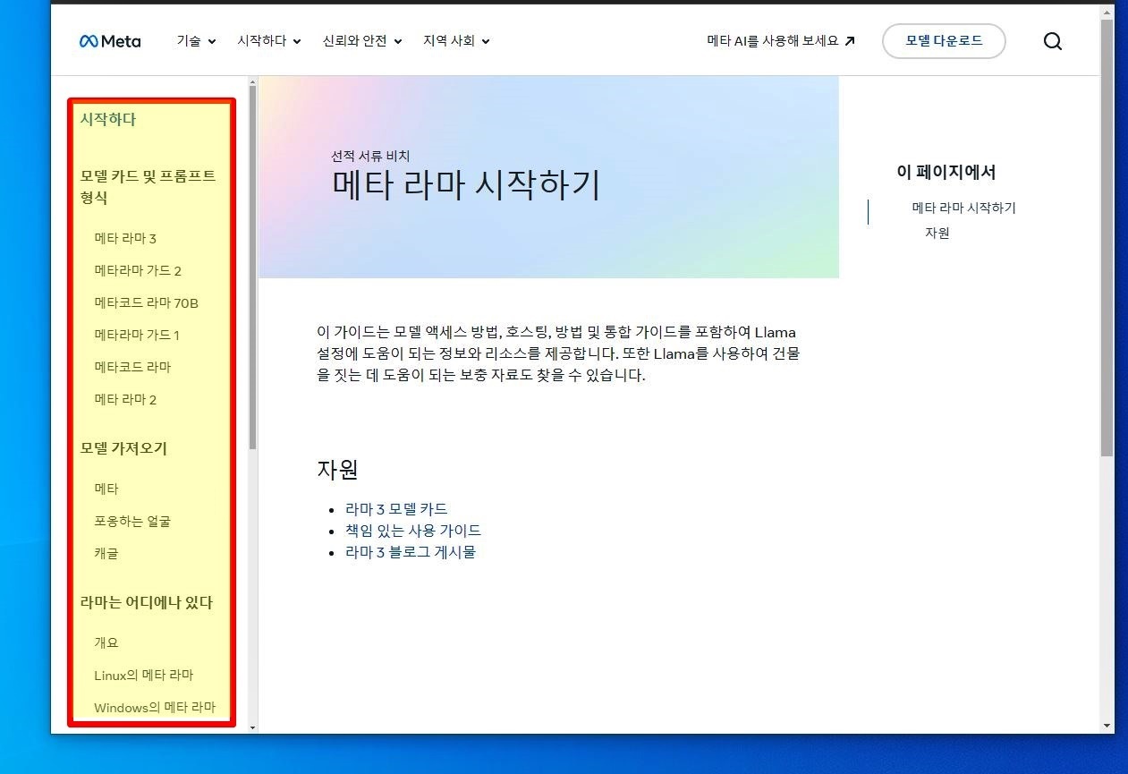Click main page scrollbar up arrow
The width and height of the screenshot is (1128, 774).
[1107, 12]
